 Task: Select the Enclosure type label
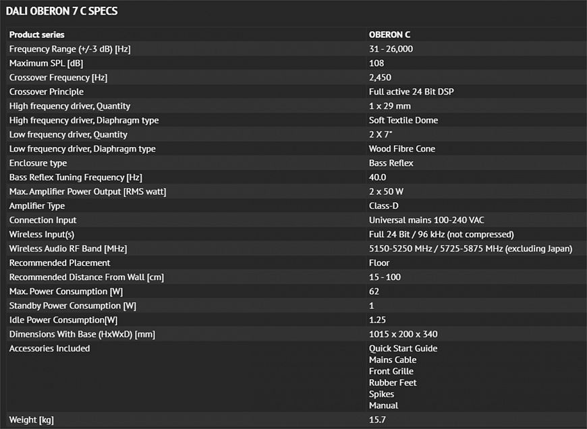pos(38,163)
